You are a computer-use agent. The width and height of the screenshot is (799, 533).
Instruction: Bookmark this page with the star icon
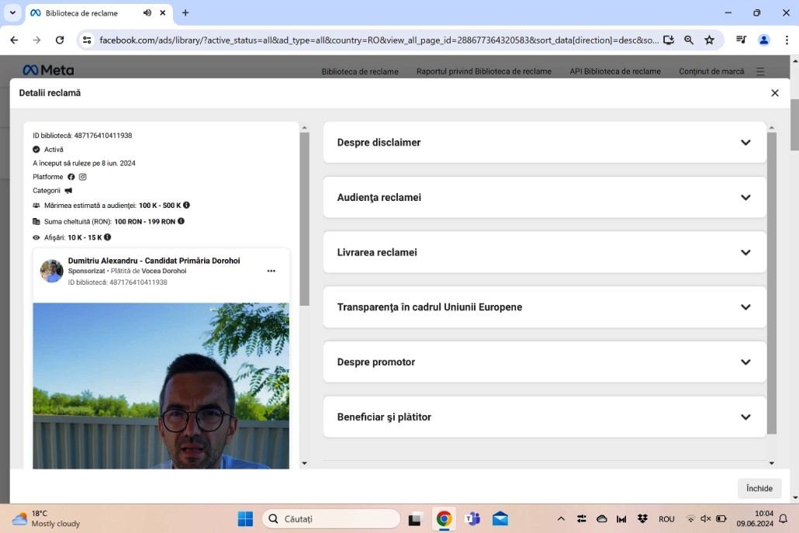tap(709, 40)
